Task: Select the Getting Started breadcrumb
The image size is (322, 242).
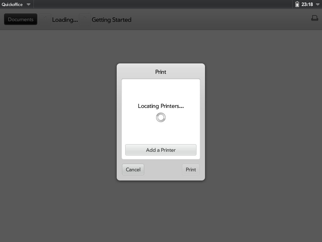Action: point(112,20)
